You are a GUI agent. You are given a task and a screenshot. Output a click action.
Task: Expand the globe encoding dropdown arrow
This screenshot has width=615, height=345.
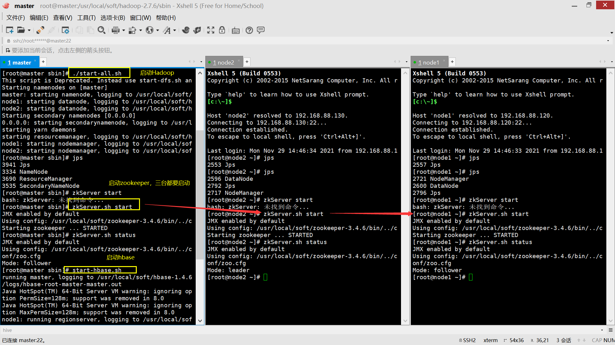point(158,30)
